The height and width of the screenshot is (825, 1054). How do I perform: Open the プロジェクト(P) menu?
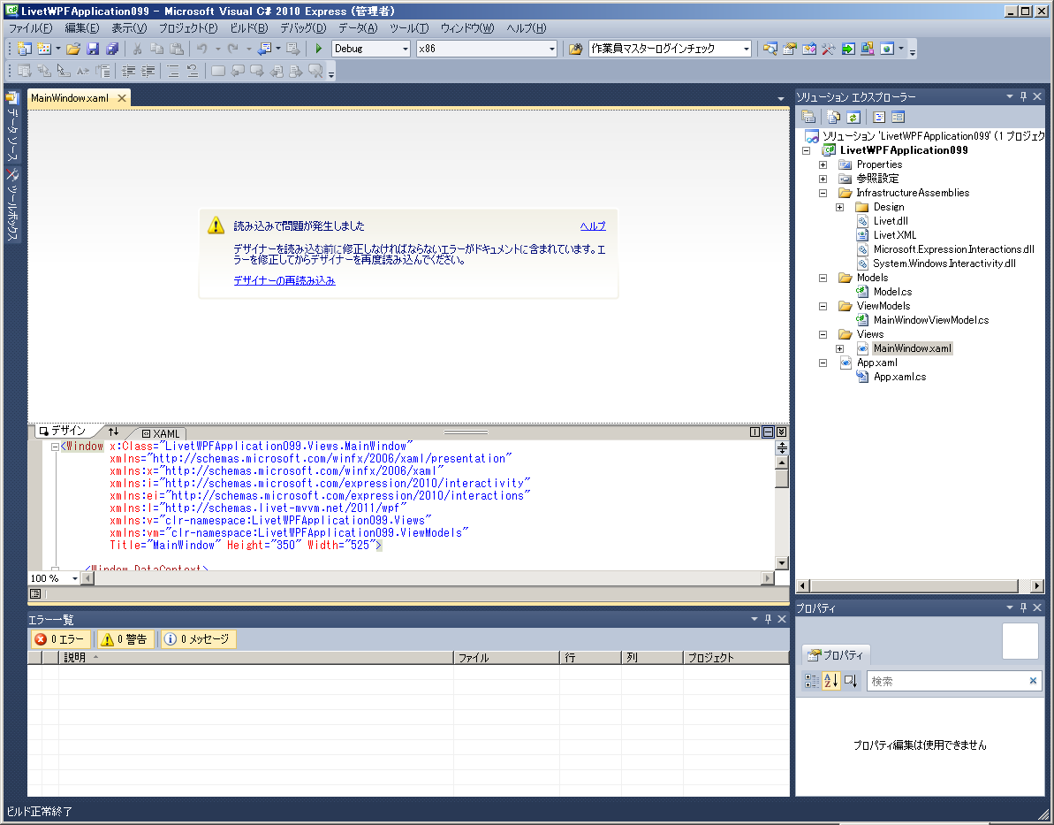pos(188,28)
